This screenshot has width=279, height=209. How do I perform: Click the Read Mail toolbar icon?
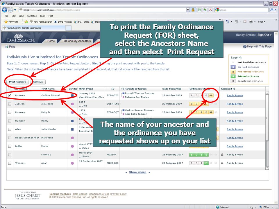tap(245, 22)
